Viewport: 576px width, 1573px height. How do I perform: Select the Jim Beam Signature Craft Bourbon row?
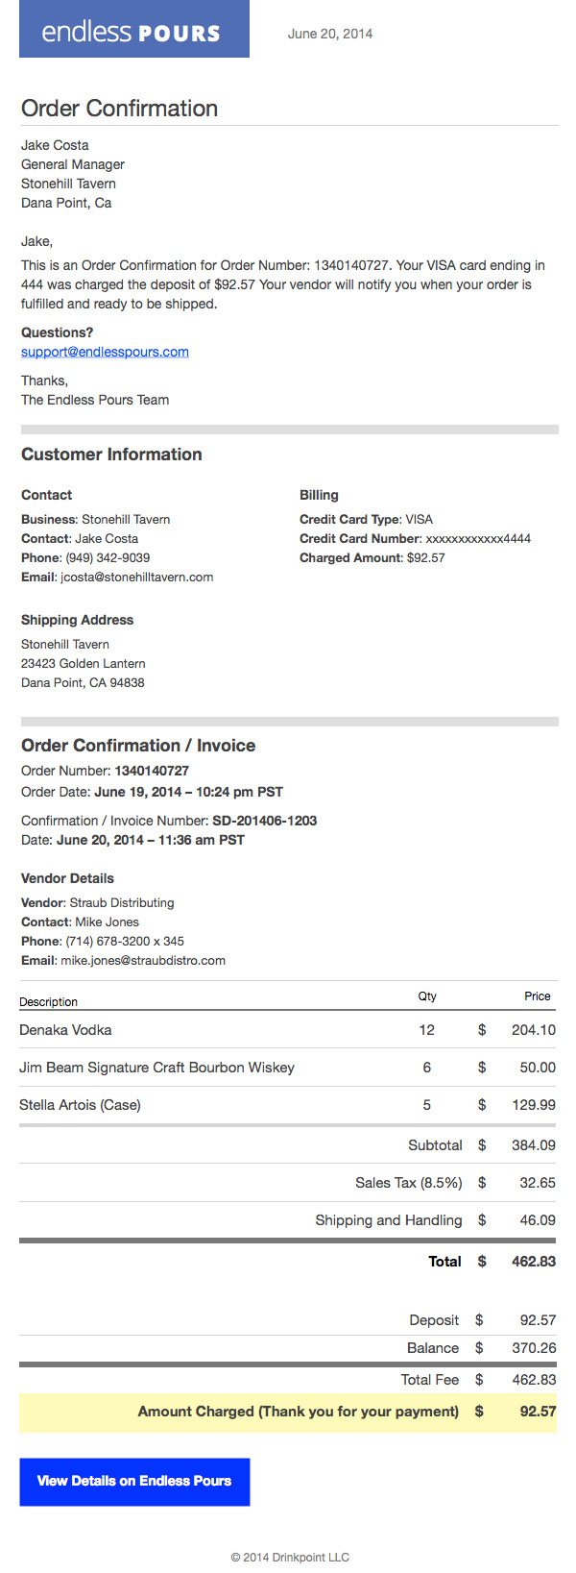(288, 1068)
